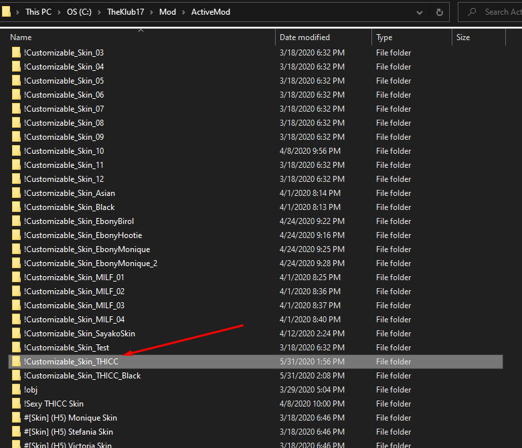Click folder icon of !Customizable_Skin_MILF_01
Image resolution: width=522 pixels, height=448 pixels.
pyautogui.click(x=16, y=277)
